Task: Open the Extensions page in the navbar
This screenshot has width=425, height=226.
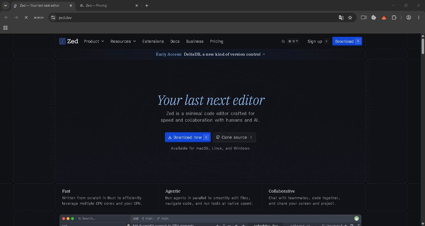Action: pyautogui.click(x=153, y=41)
